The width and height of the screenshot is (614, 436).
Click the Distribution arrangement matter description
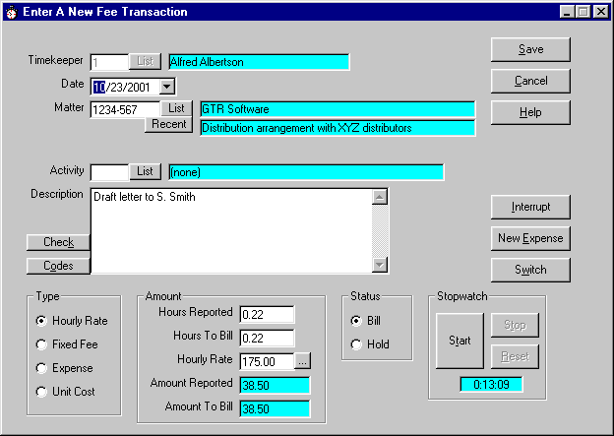338,128
